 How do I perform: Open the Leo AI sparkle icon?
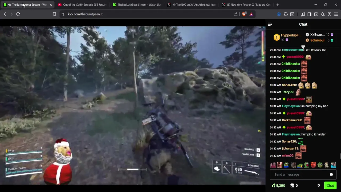pos(323,14)
